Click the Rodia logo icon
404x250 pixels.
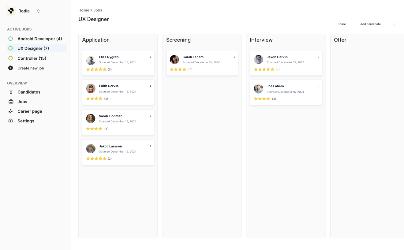coord(11,11)
